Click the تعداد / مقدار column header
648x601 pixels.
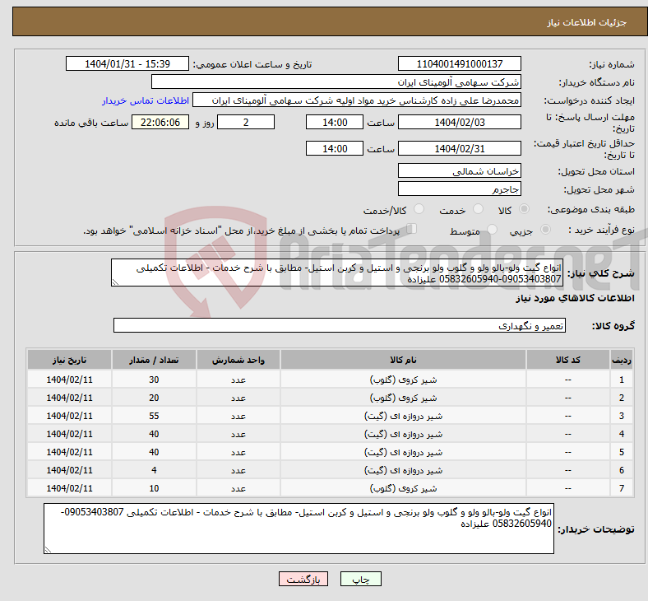[154, 360]
